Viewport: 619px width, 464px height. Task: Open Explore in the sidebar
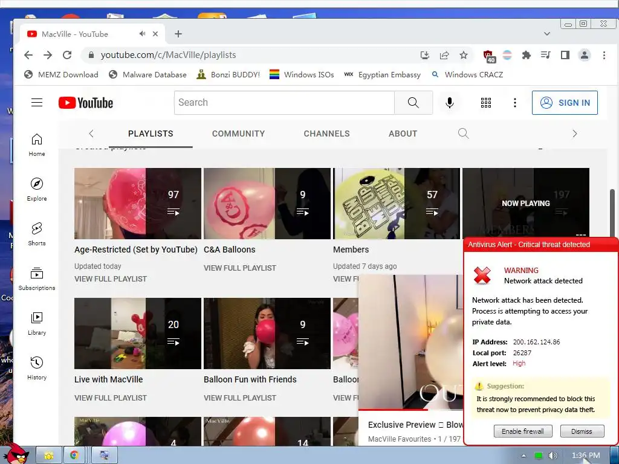[x=37, y=190]
